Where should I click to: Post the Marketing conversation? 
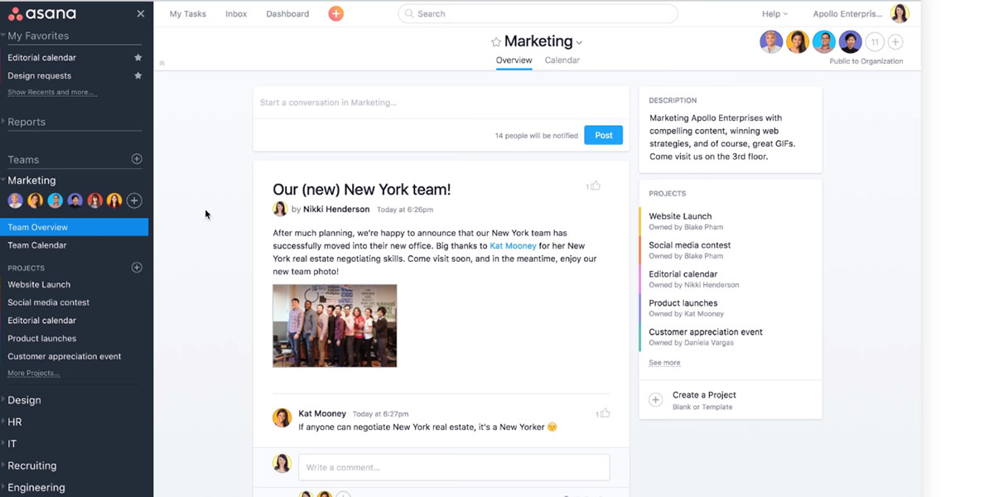(x=603, y=134)
